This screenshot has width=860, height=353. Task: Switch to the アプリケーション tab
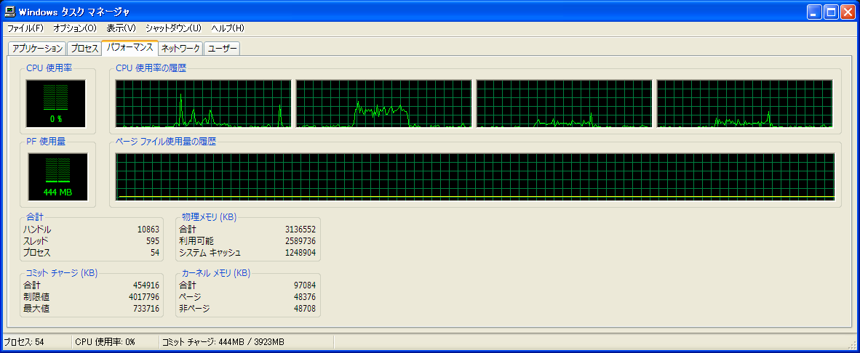[x=37, y=49]
